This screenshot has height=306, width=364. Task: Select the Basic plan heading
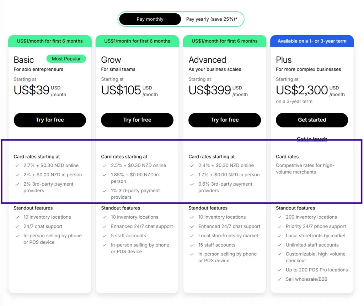click(23, 59)
